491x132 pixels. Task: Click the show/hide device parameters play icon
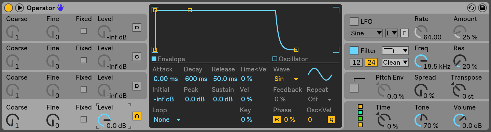[x=19, y=7]
